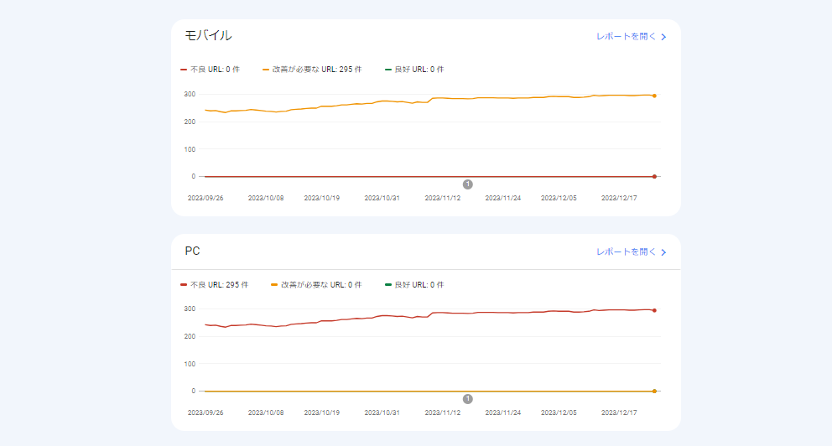Click y-axis value 0 on PC chart
Viewport: 832px width, 446px height.
tap(194, 391)
